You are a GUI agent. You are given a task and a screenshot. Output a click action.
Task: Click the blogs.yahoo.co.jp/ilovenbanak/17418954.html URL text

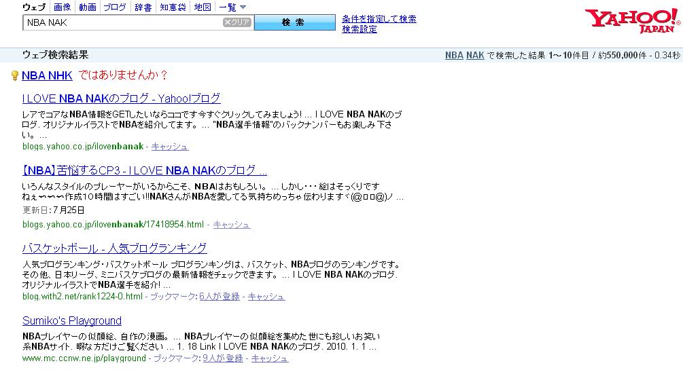pyautogui.click(x=113, y=225)
